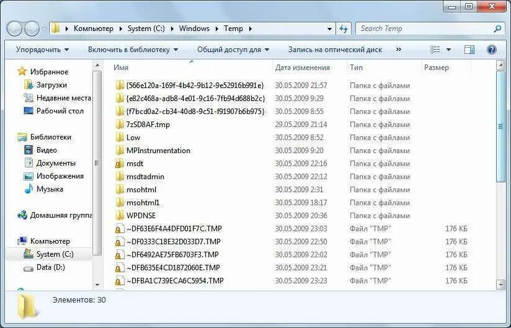Select Компьютер in the address bar
The image size is (511, 328).
coord(93,29)
